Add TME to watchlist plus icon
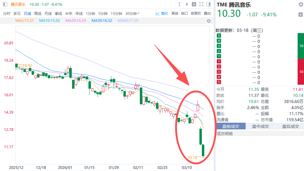304x171 pixels. [301, 15]
